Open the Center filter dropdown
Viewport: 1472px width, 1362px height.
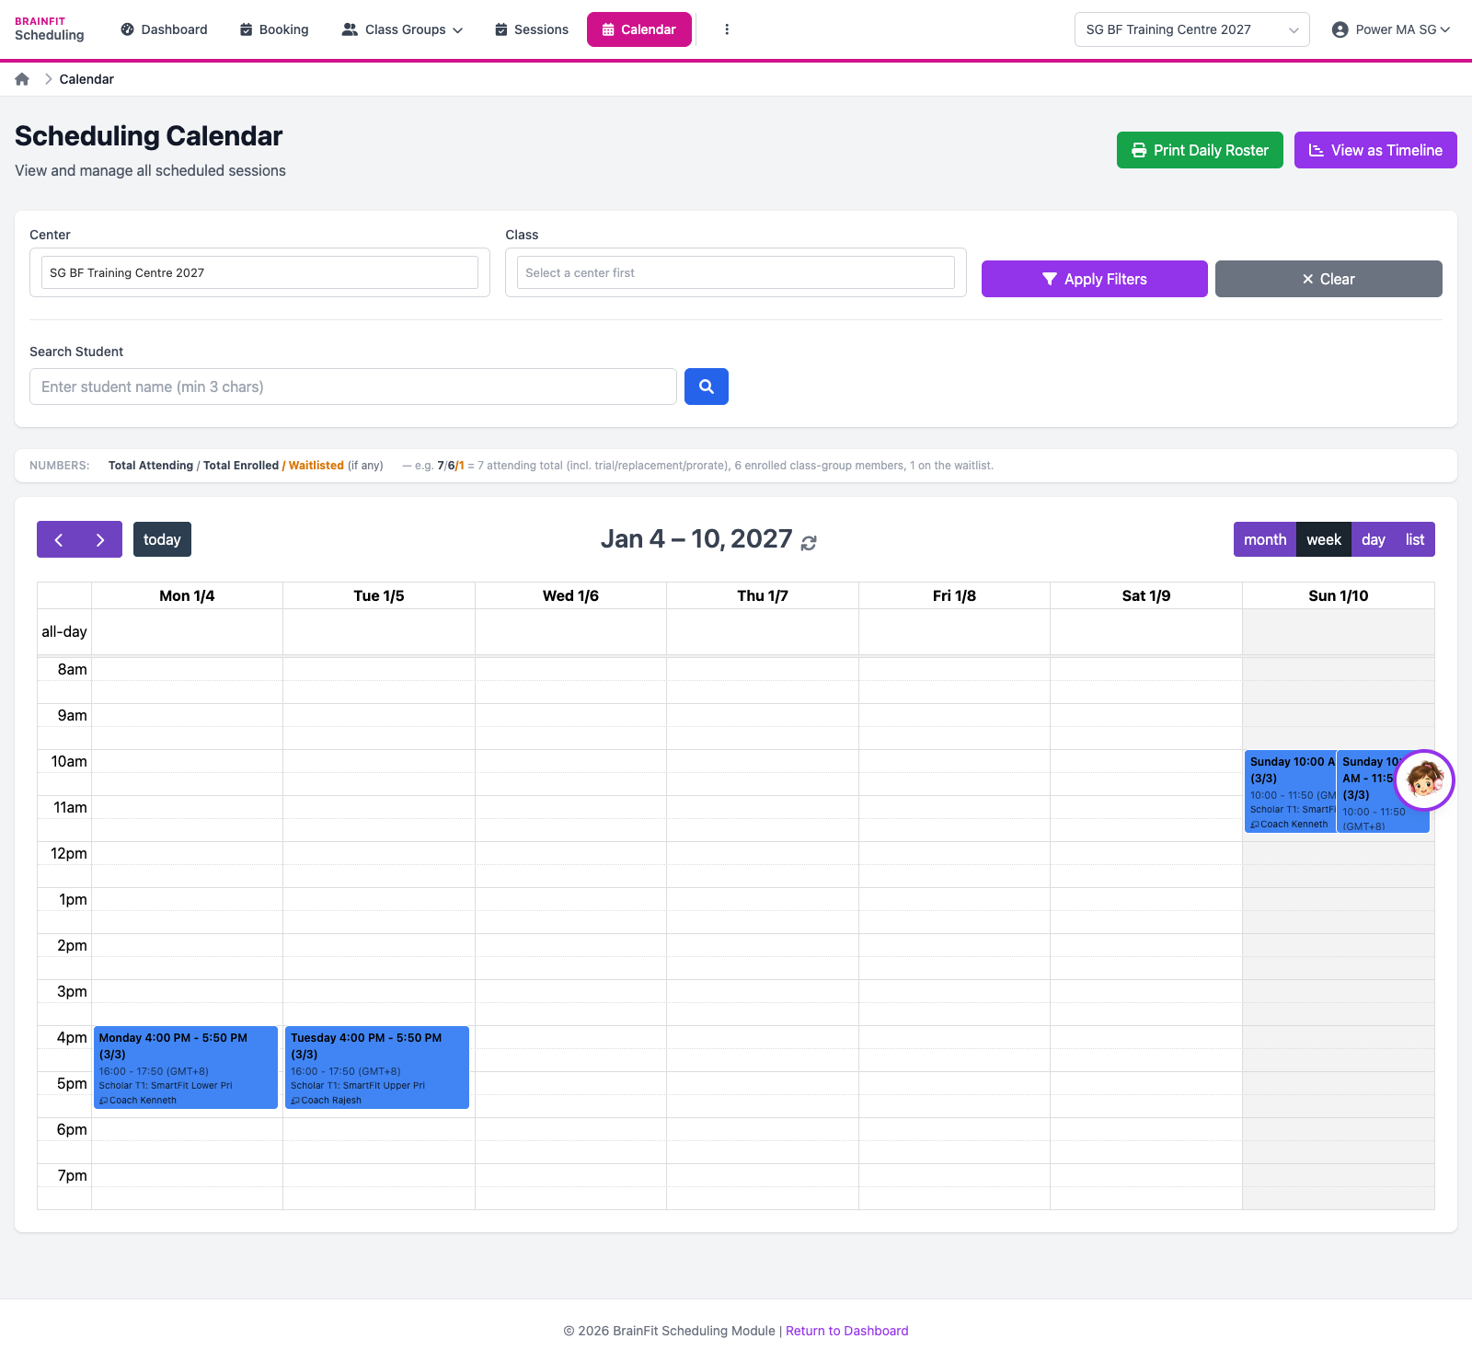(x=259, y=272)
